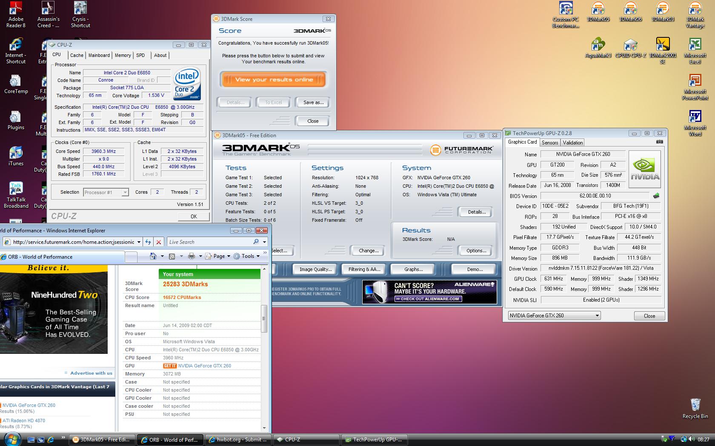Click Internet Explorer refresh icon

[x=148, y=242]
